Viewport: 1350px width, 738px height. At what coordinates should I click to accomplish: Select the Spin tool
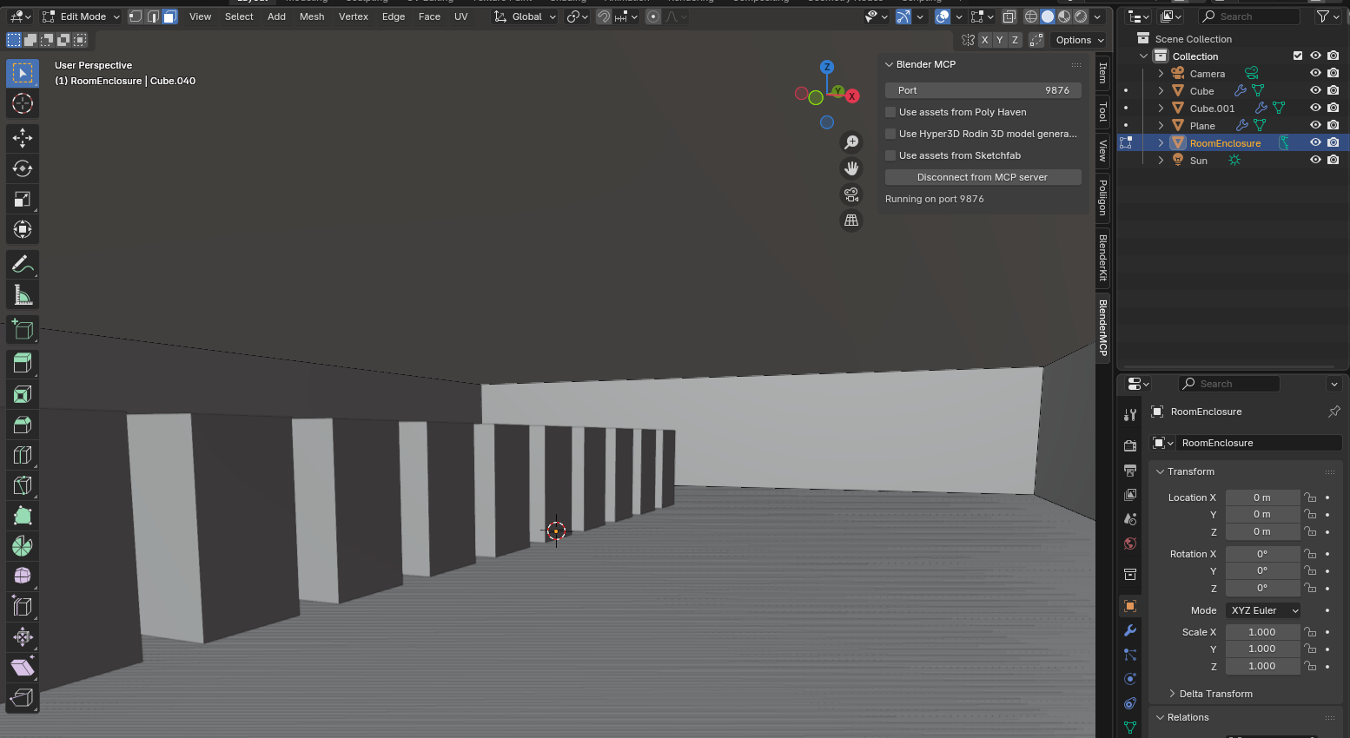(x=23, y=546)
